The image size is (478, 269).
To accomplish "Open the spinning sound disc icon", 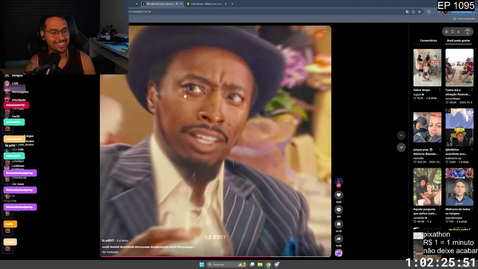I will pos(339,253).
